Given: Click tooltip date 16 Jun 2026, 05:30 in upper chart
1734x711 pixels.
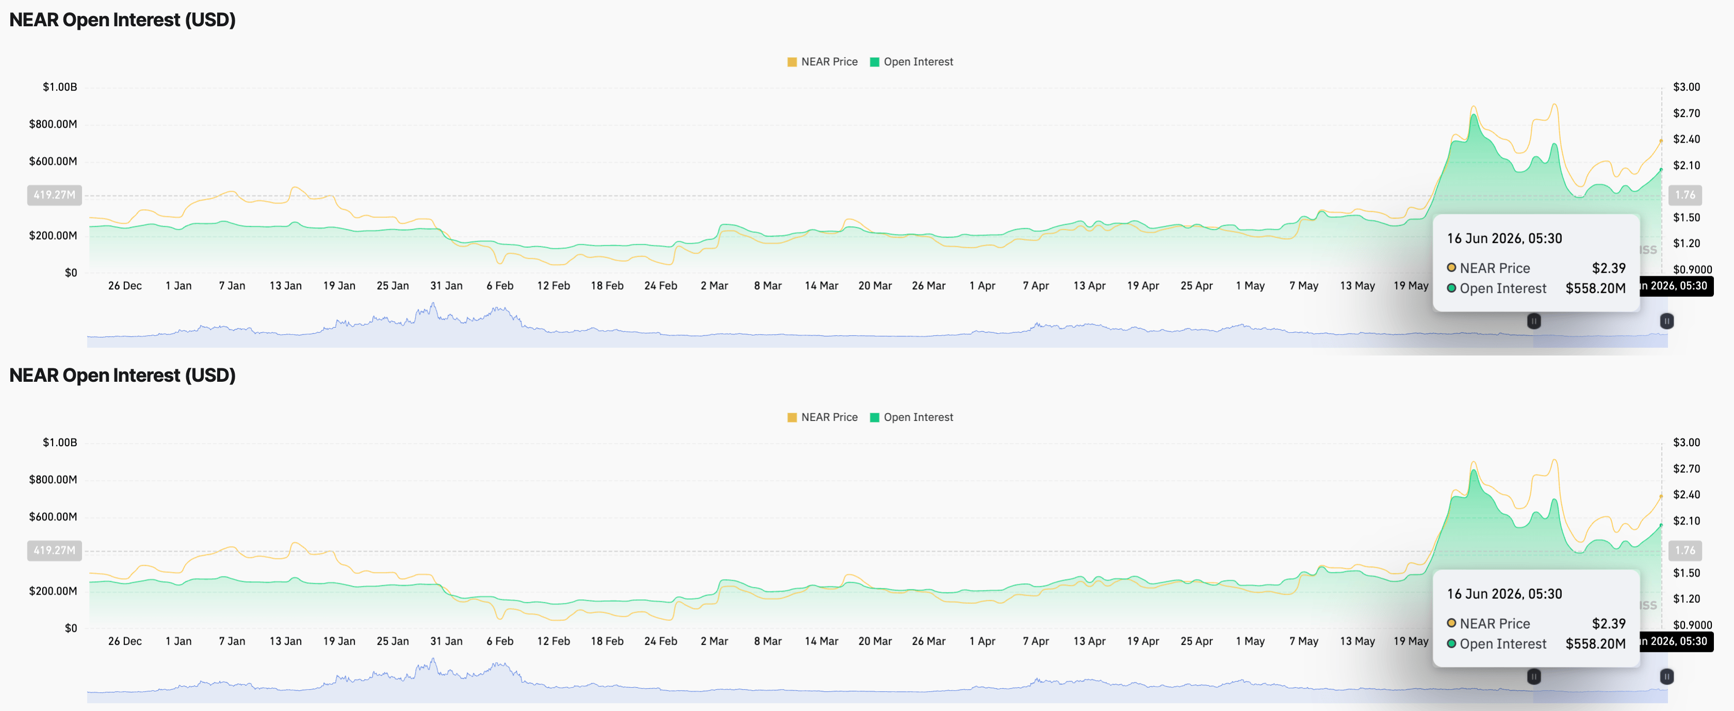Looking at the screenshot, I should click(1504, 239).
